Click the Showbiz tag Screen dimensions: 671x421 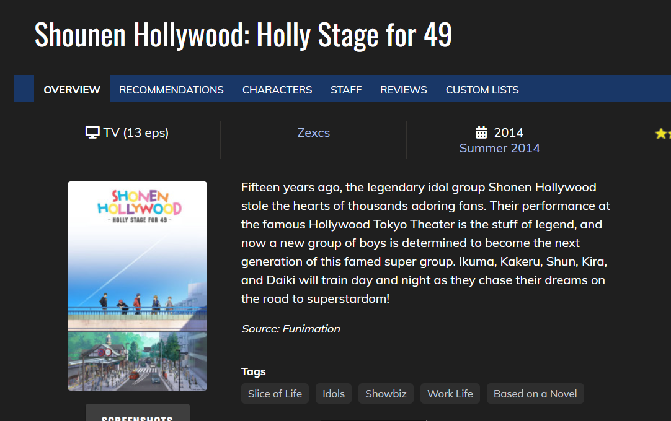coord(386,394)
